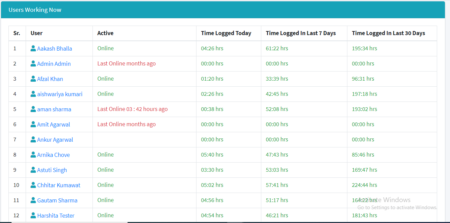
Task: Click the Time Logged In Last 7 Days header
Action: (x=300, y=33)
